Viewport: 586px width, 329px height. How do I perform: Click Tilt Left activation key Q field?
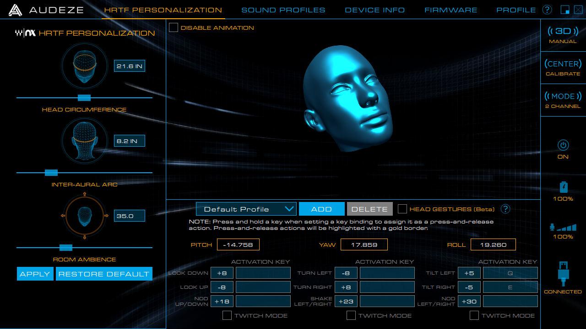(510, 273)
